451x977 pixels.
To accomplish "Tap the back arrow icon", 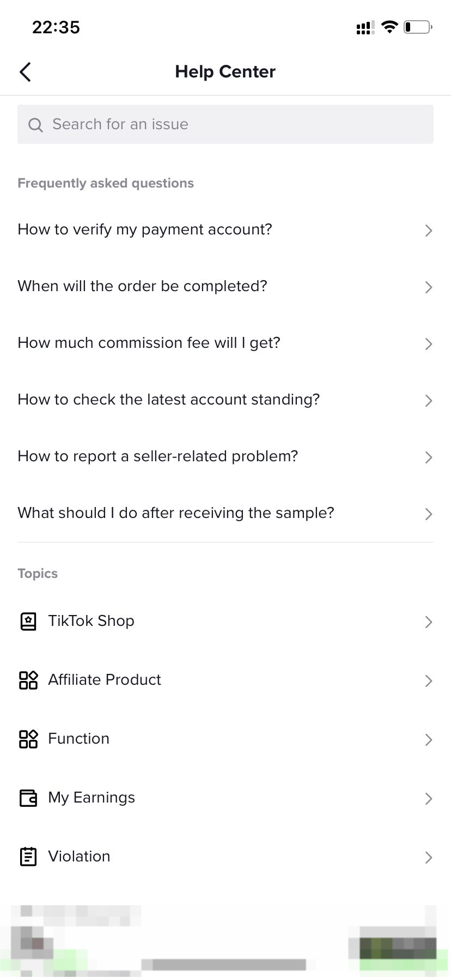I will coord(25,72).
